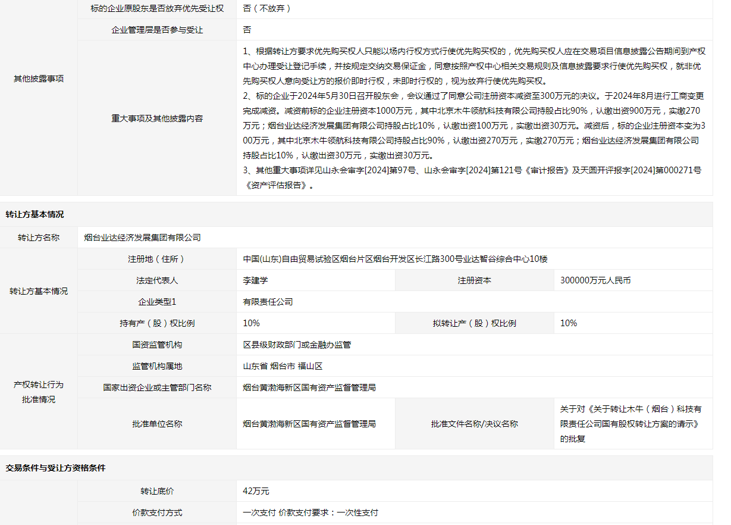The width and height of the screenshot is (731, 525).
Task: Click the label "国资监管机构"
Action: 157,345
